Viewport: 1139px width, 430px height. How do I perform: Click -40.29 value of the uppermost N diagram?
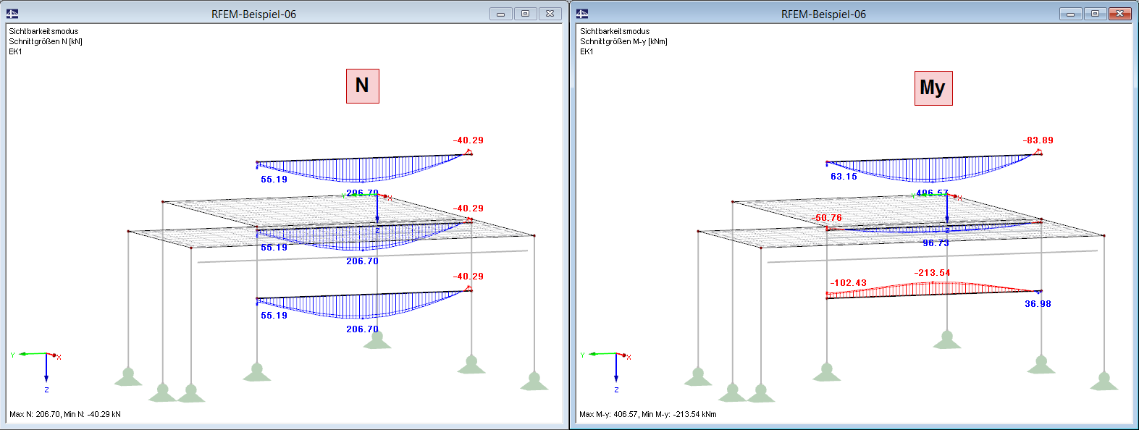click(468, 140)
